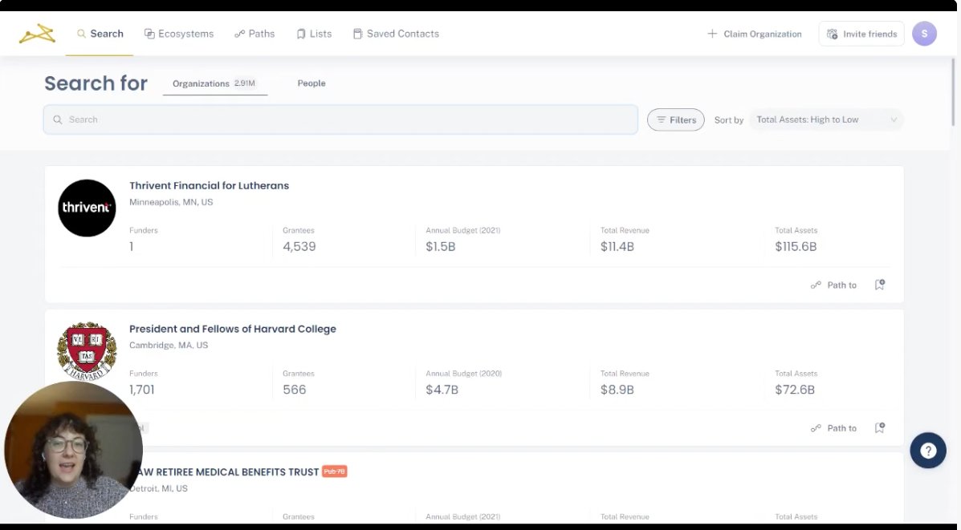961x530 pixels.
Task: Click the Pub-78 badge on the trust
Action: coord(335,471)
